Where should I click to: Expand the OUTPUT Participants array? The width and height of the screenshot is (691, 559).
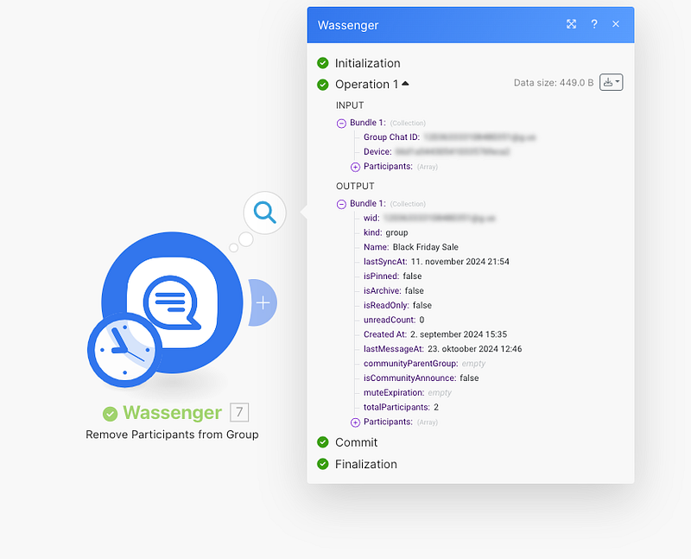pyautogui.click(x=355, y=422)
